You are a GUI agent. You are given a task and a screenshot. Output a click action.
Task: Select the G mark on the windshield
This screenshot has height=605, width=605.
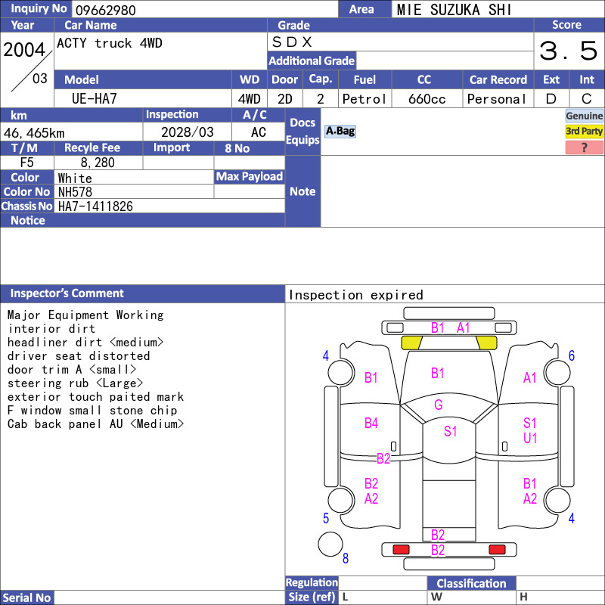pos(439,405)
